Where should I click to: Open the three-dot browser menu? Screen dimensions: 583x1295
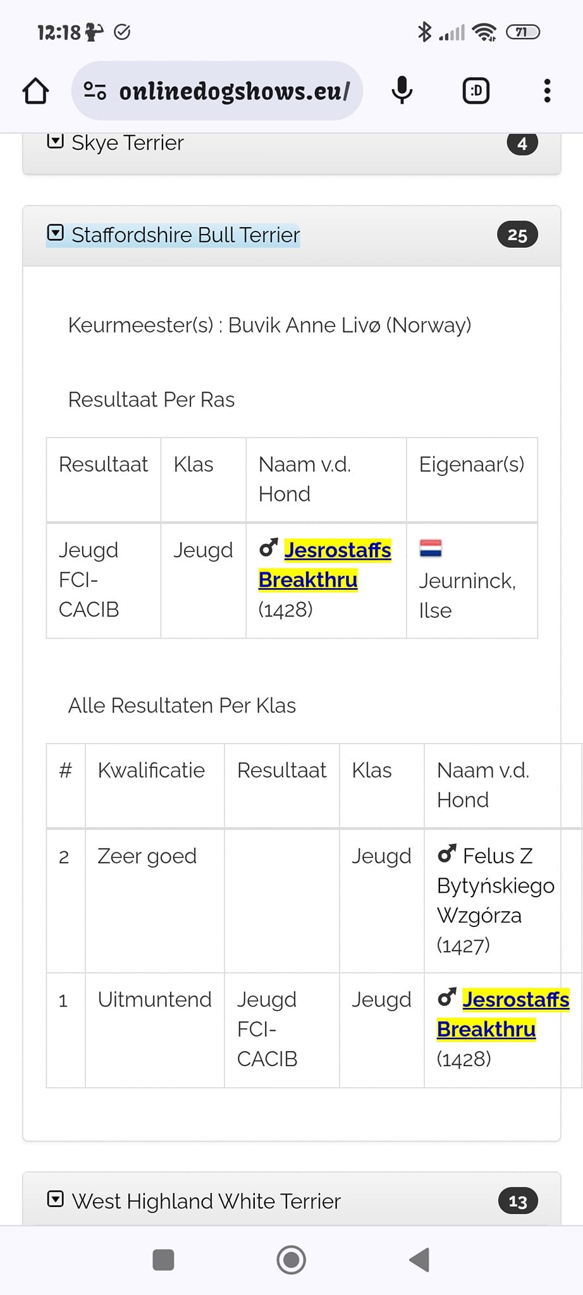pyautogui.click(x=547, y=90)
